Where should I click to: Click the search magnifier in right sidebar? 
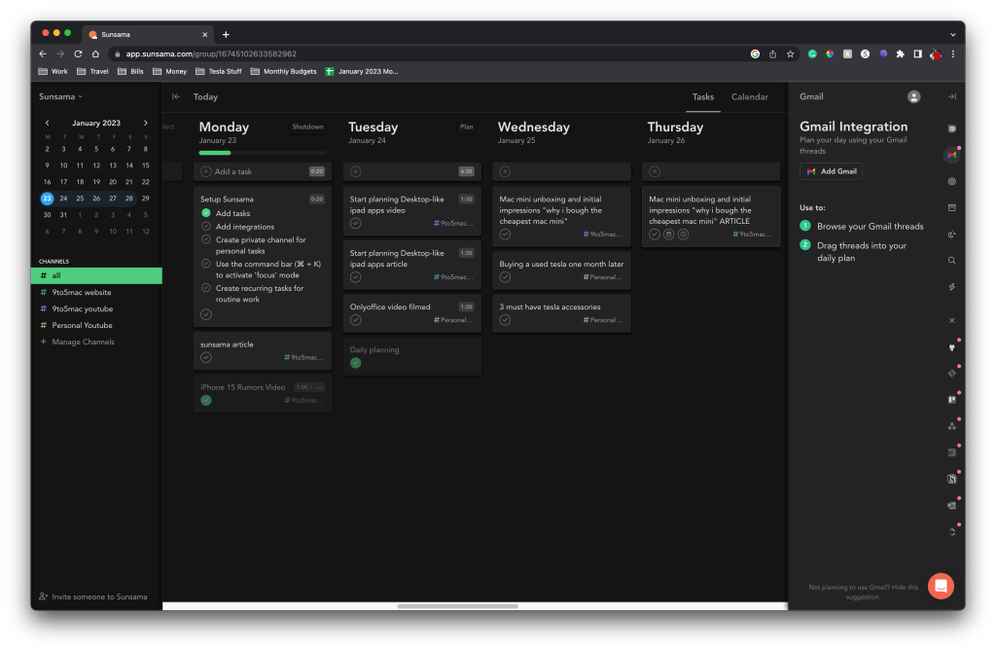coord(951,261)
